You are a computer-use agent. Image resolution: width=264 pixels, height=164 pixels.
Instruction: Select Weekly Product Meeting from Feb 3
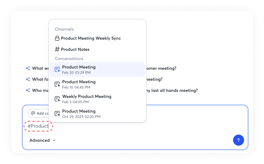(87, 97)
